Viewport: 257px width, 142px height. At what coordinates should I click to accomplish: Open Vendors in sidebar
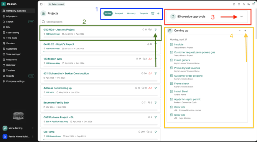pos(18,44)
